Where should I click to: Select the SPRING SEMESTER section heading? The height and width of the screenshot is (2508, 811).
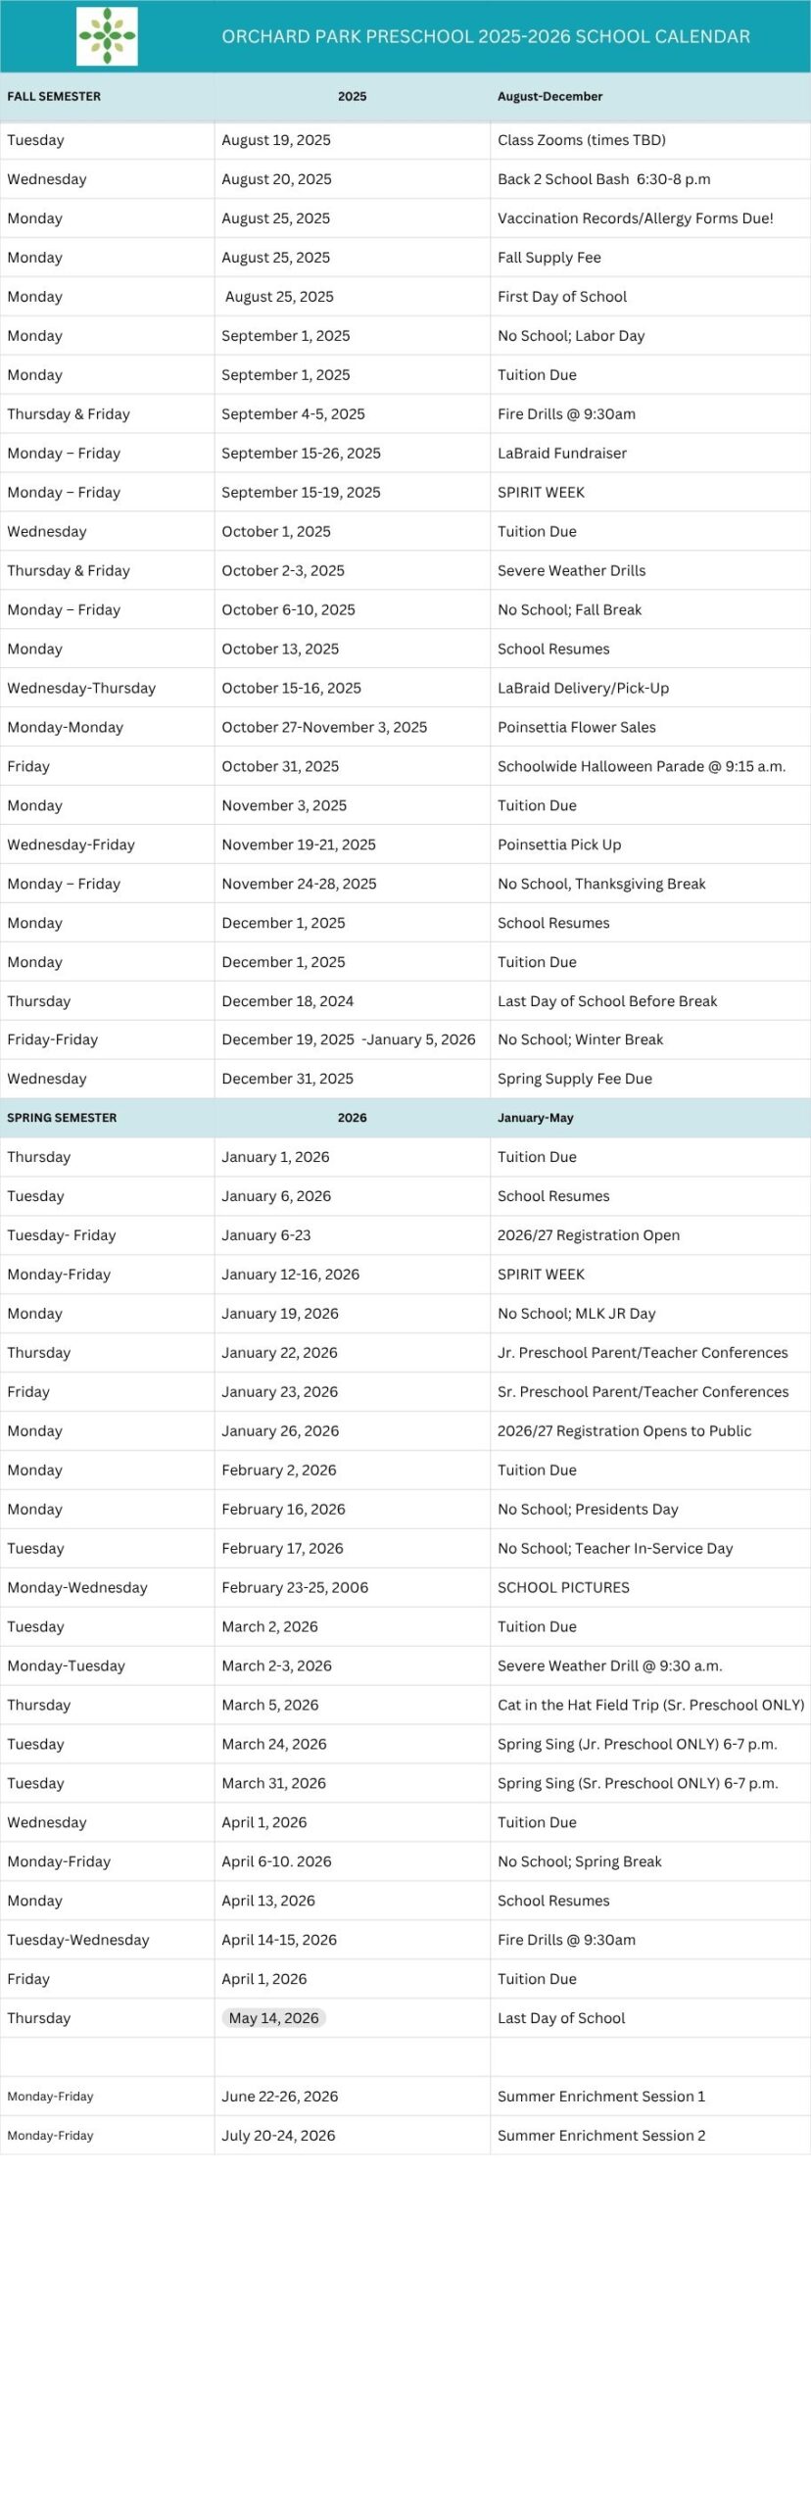pyautogui.click(x=62, y=1117)
